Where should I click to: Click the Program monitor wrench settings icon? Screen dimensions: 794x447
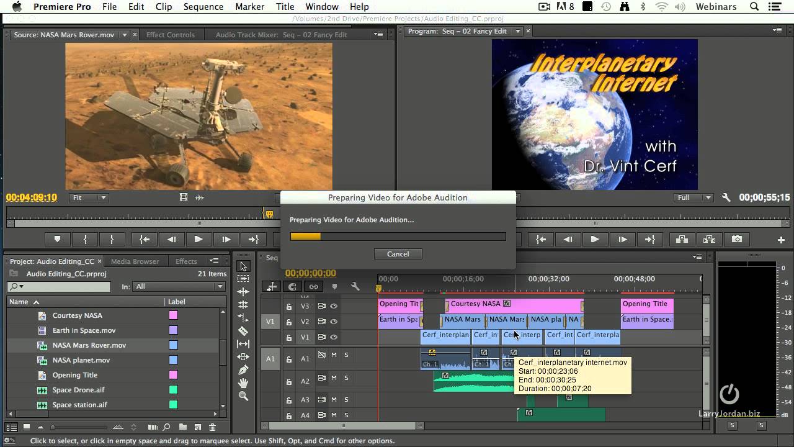(726, 197)
